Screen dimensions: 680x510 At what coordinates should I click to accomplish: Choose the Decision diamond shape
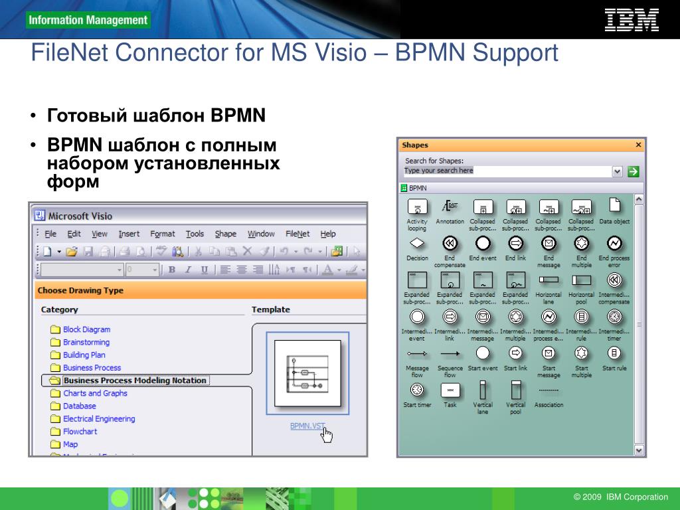(x=417, y=243)
